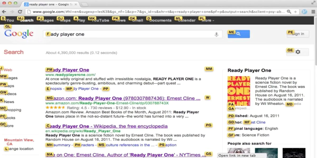Open search settings via the gear icon

[298, 52]
